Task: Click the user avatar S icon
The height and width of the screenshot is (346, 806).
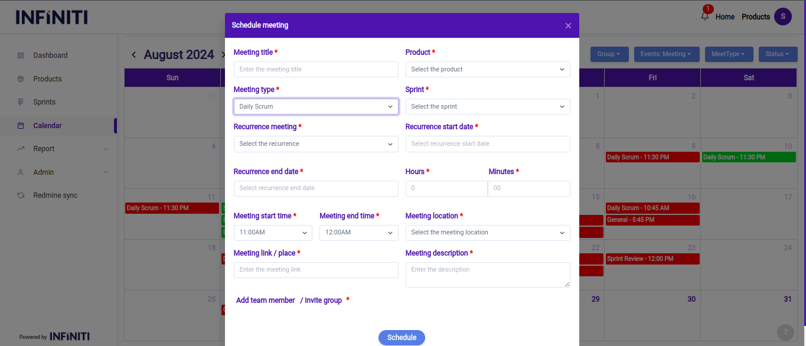Action: pos(782,17)
